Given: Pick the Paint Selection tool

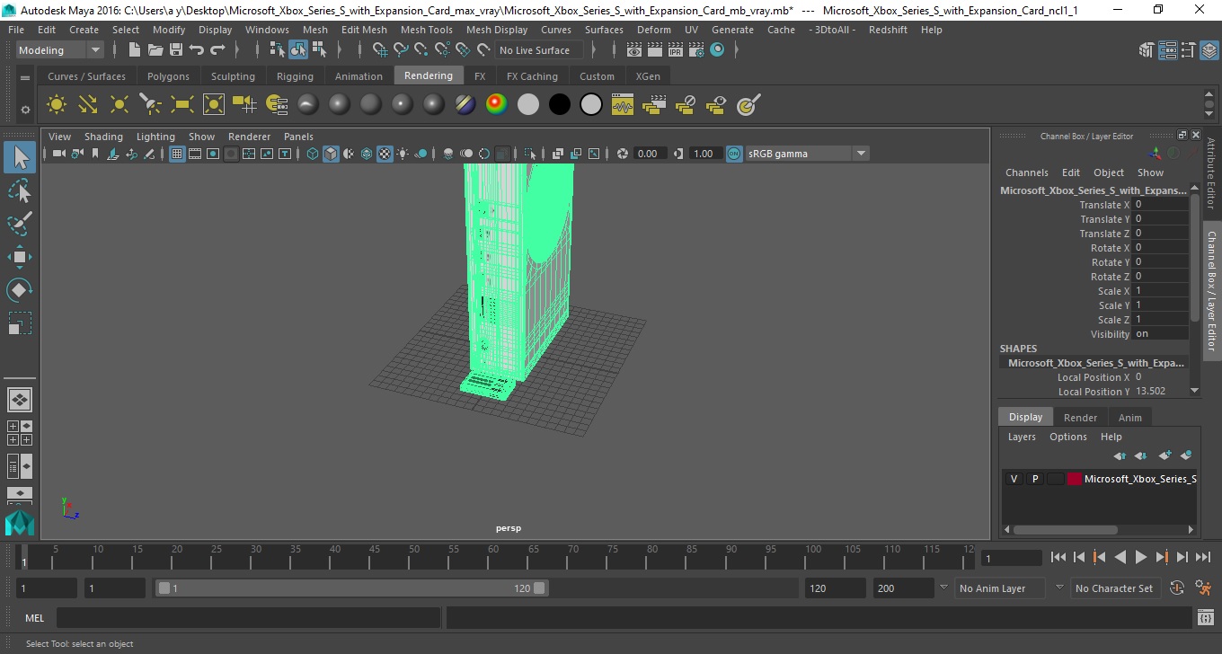Looking at the screenshot, I should coord(20,224).
